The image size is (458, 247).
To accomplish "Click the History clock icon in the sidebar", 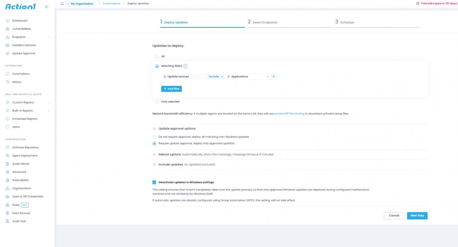I will 7,82.
